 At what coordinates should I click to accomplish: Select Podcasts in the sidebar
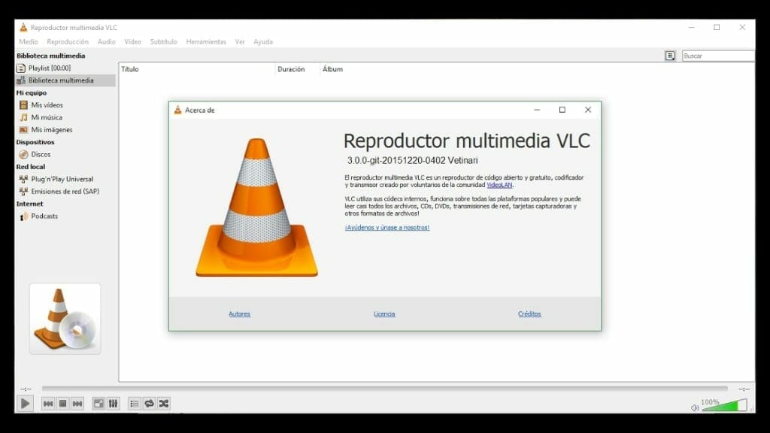click(44, 216)
